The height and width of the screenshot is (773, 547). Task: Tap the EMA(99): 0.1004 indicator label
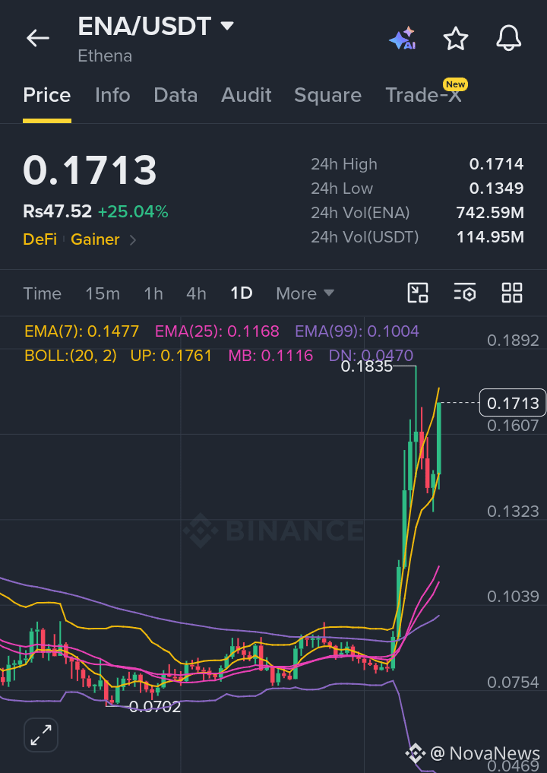pos(357,331)
